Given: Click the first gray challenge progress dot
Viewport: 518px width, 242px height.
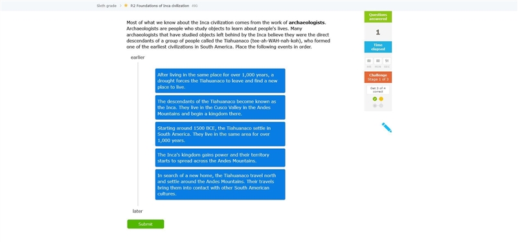Looking at the screenshot, I should pos(375,105).
